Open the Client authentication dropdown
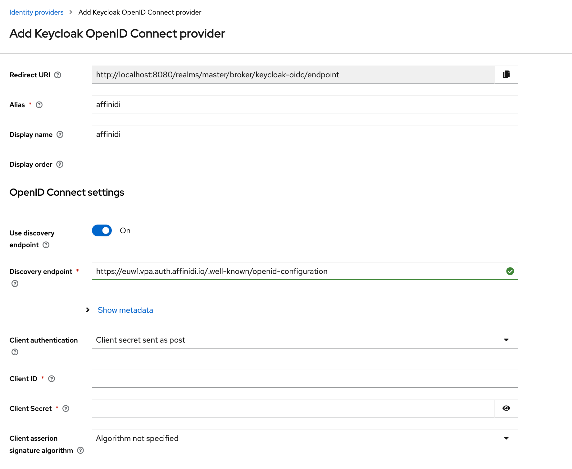Viewport: 572px width, 469px height. 506,340
